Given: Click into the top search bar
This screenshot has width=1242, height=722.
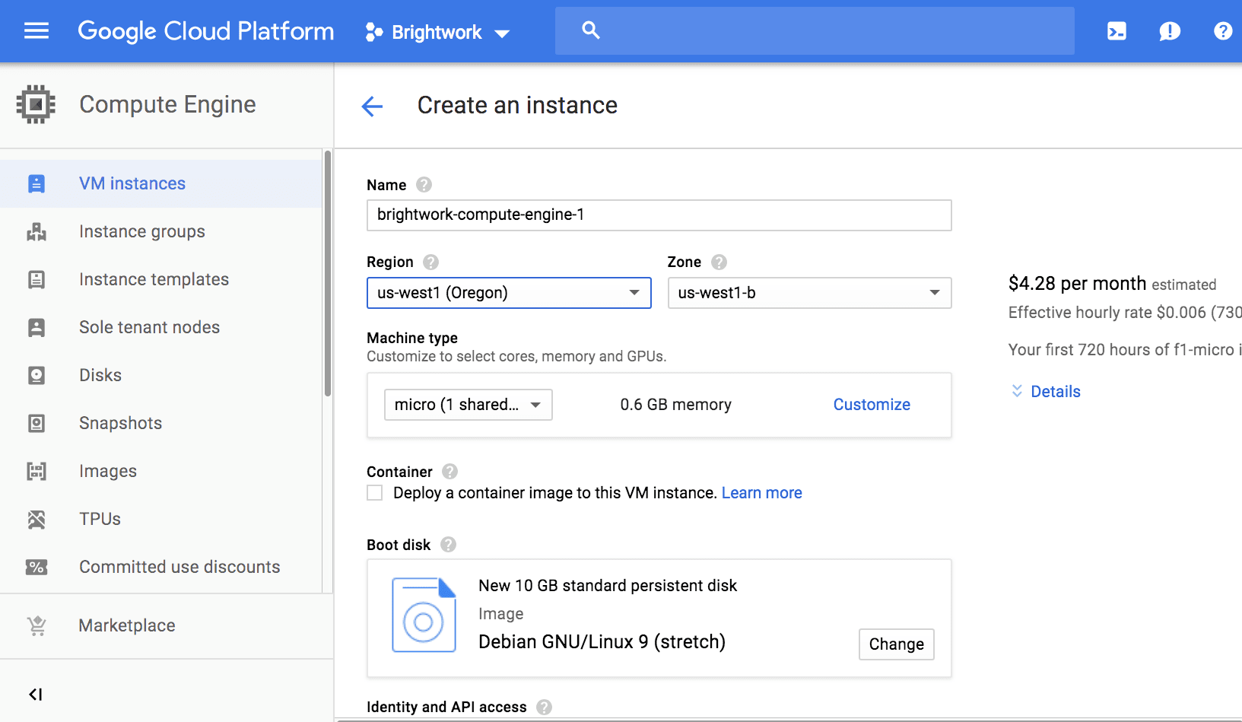Looking at the screenshot, I should [x=815, y=31].
